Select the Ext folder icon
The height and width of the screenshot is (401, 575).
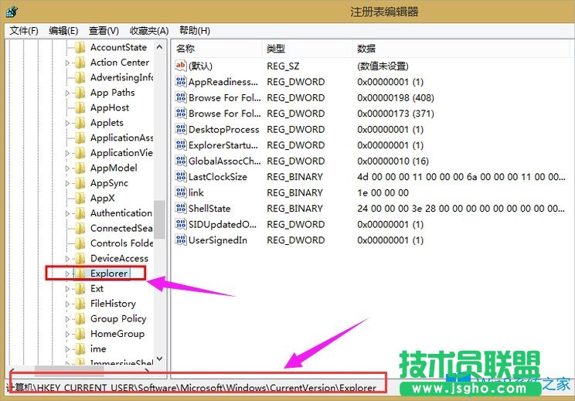80,288
